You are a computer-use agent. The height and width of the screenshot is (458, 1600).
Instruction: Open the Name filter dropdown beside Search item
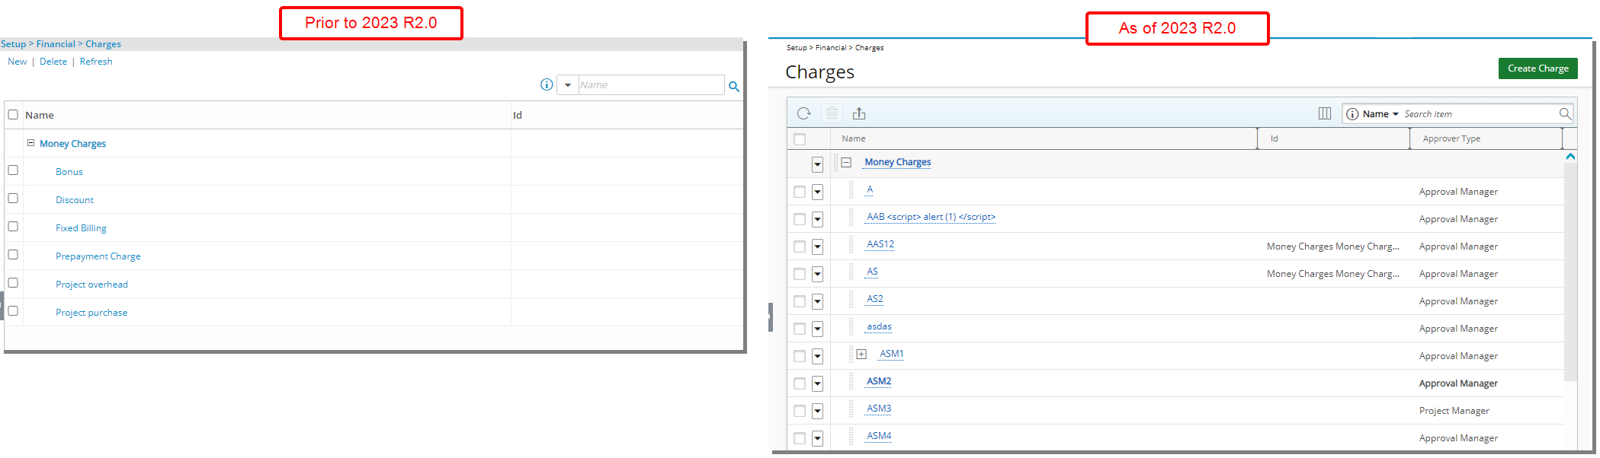(1396, 114)
